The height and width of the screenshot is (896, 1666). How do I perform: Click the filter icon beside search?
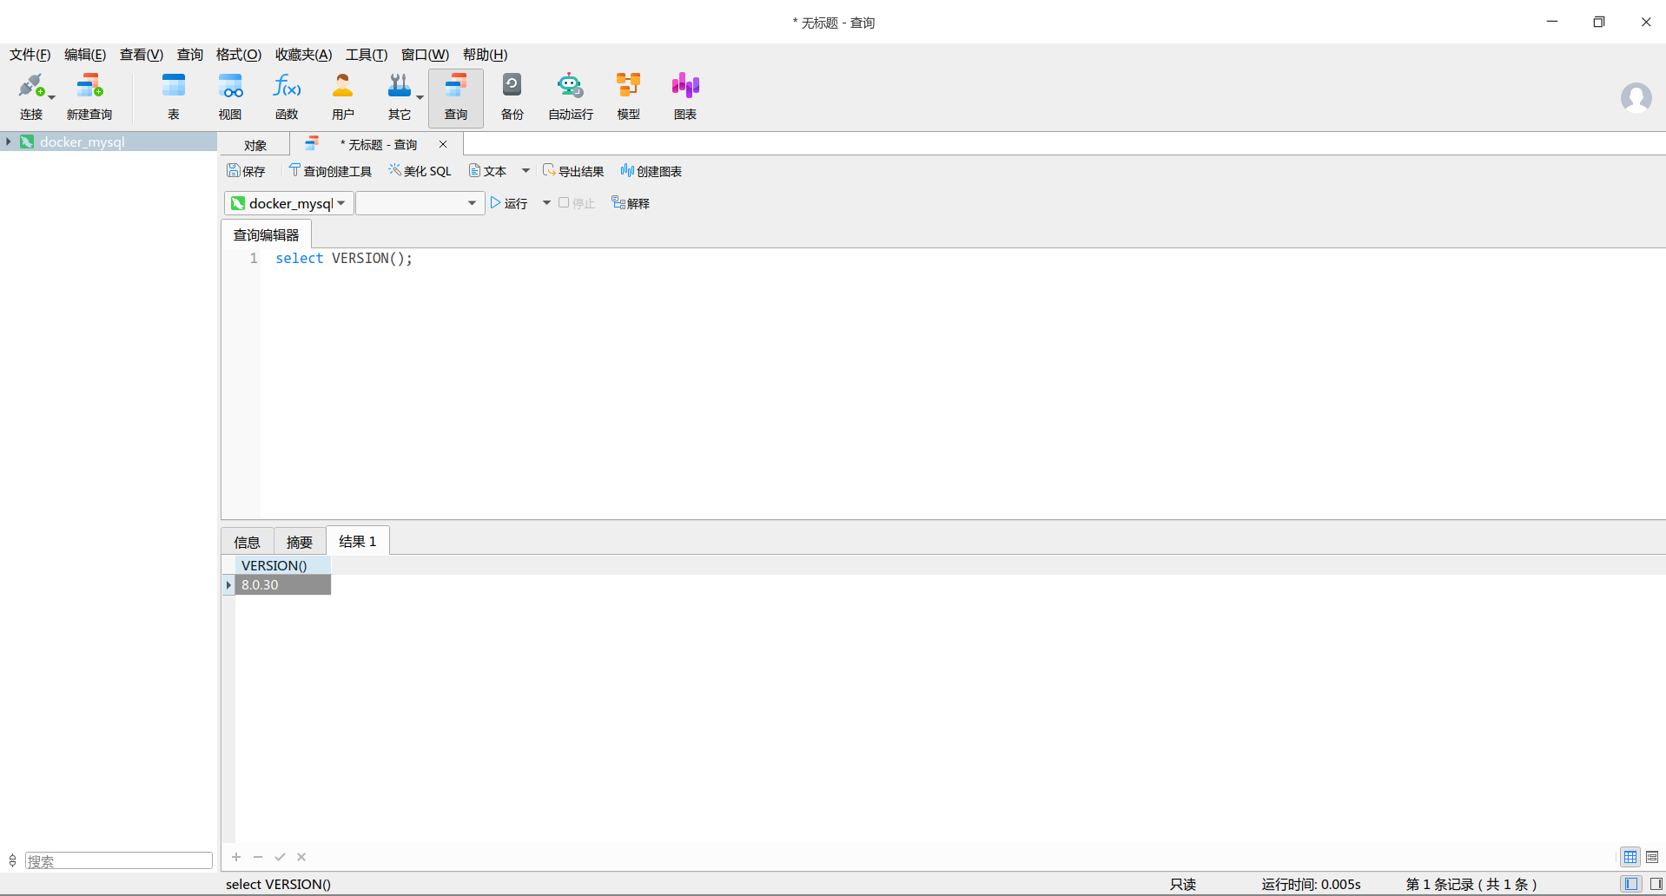point(12,860)
